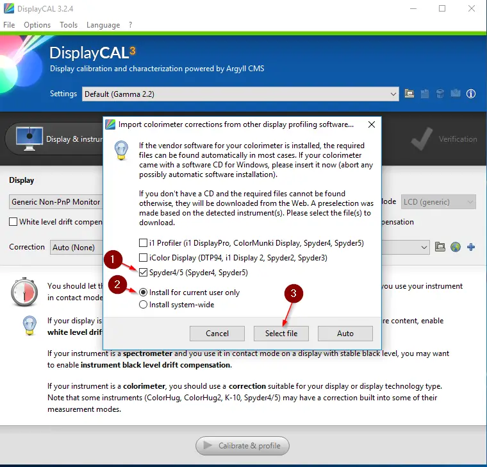Click the correction file folder icon

[440, 247]
